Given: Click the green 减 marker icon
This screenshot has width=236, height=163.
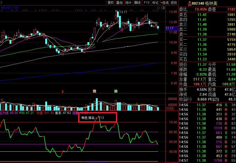Looking at the screenshot, I should click(x=116, y=91).
